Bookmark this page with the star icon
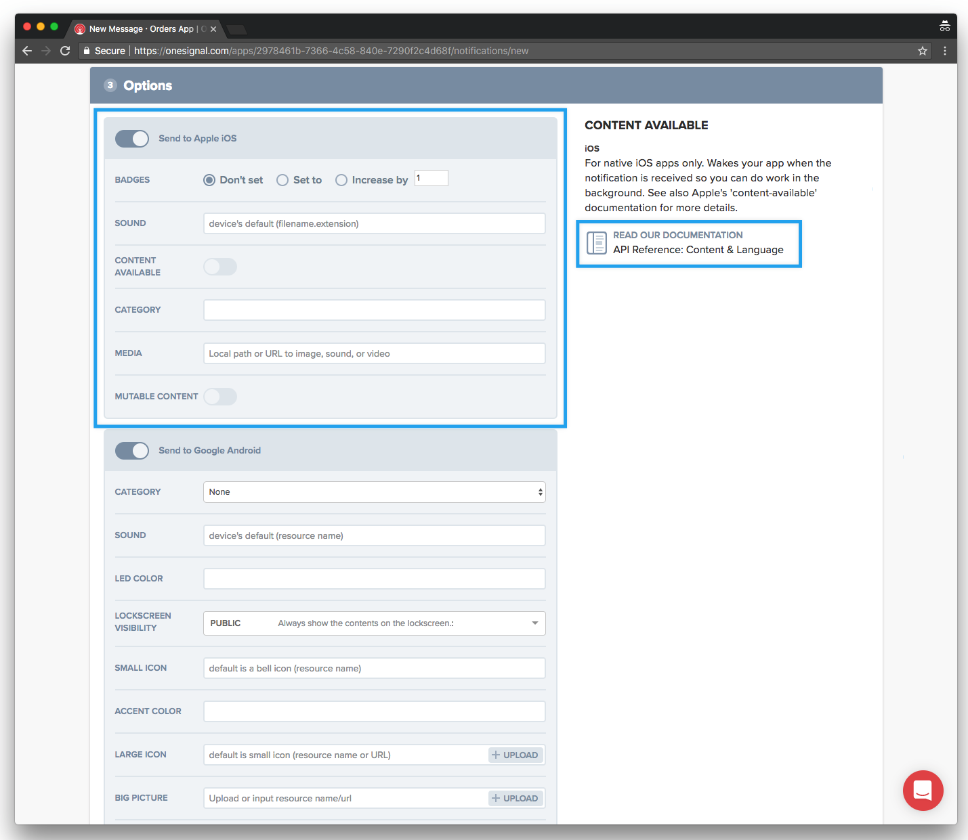The width and height of the screenshot is (968, 840). tap(922, 51)
